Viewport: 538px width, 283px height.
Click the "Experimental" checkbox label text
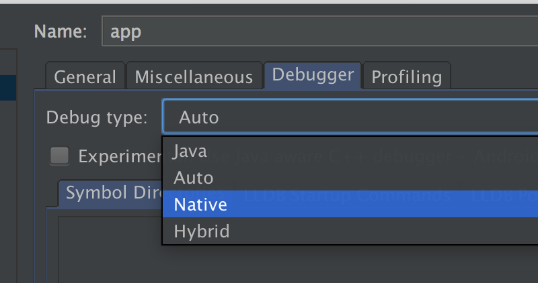point(120,156)
